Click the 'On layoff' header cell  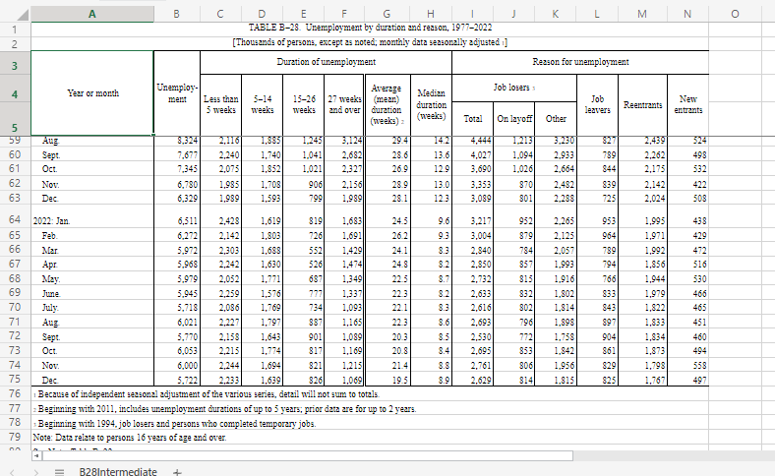tap(514, 119)
